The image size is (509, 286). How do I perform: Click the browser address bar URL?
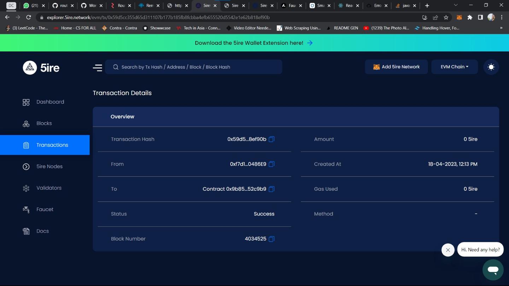[x=158, y=17]
